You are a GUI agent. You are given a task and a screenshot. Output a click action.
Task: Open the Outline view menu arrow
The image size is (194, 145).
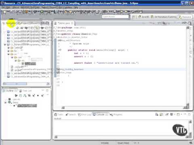pos(47,95)
